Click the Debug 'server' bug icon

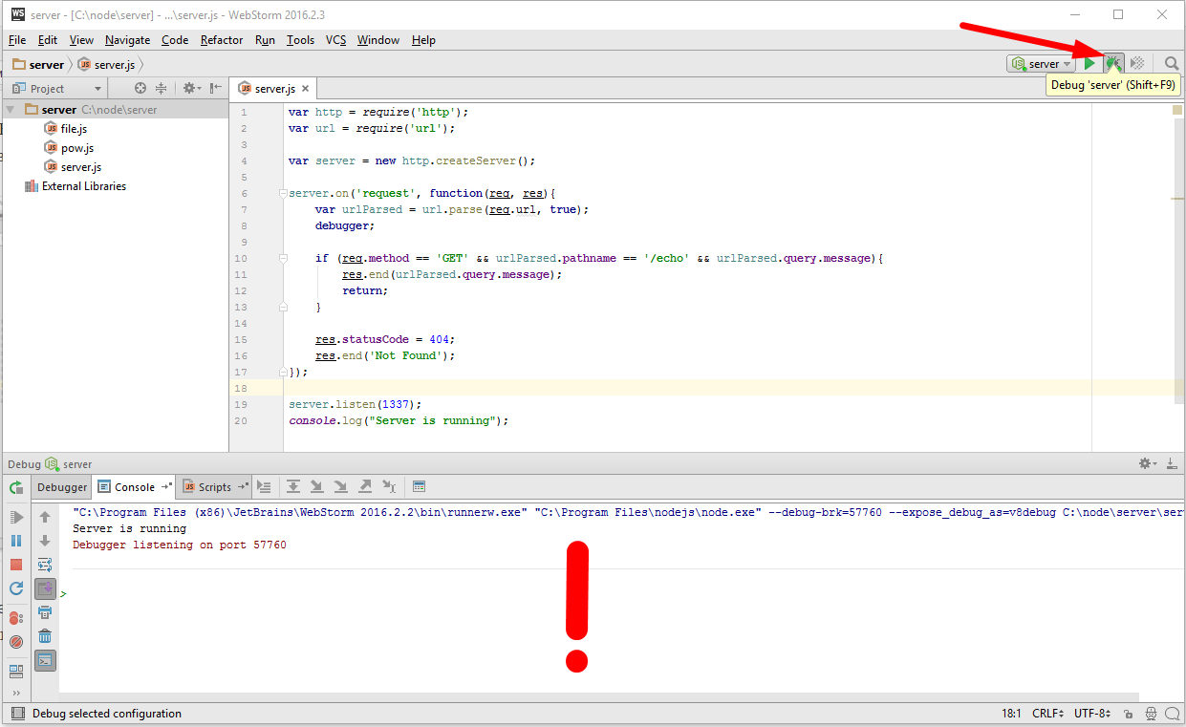pos(1113,64)
